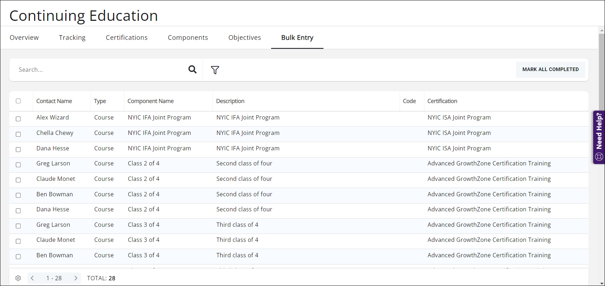Open the Objectives tab
605x286 pixels.
click(x=245, y=38)
